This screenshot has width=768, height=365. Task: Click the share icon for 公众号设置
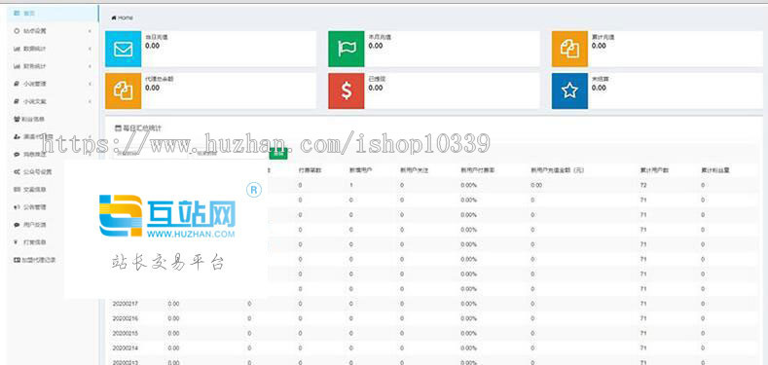17,172
